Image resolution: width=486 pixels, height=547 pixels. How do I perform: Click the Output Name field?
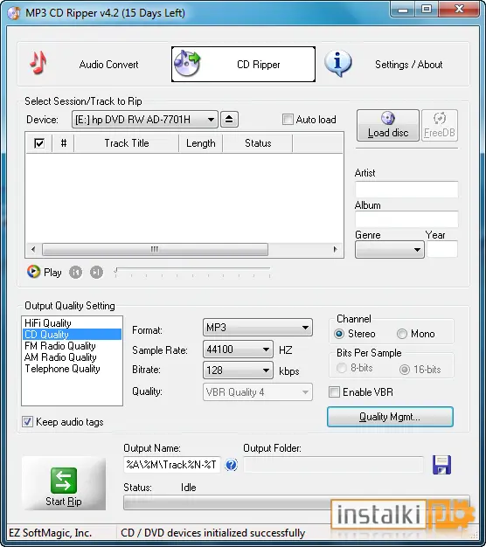pyautogui.click(x=172, y=465)
